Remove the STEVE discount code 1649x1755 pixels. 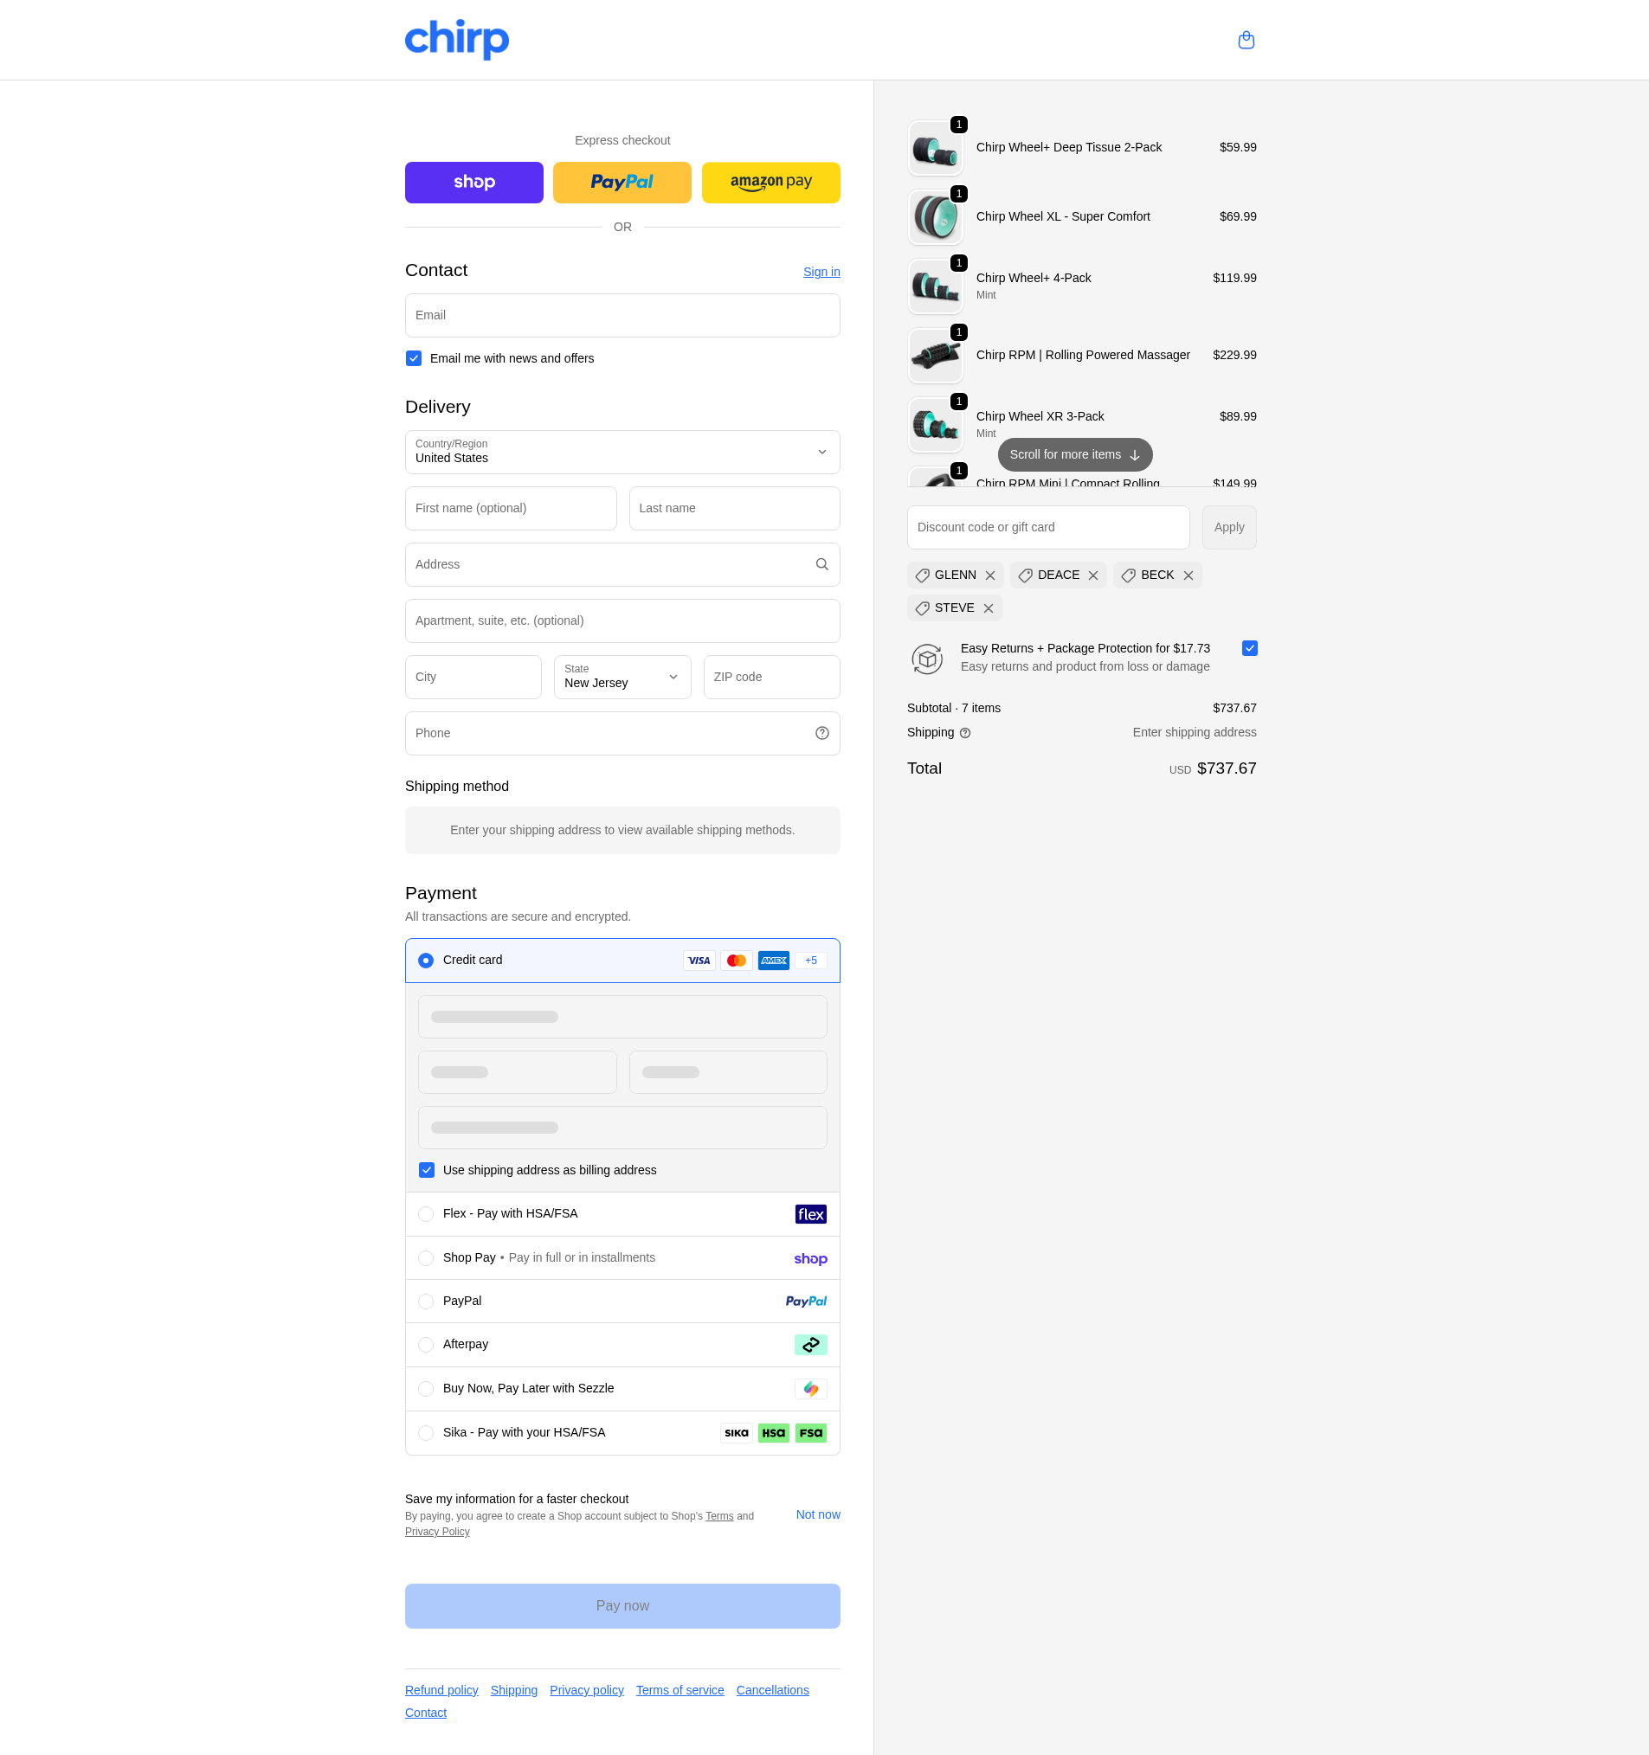click(988, 608)
